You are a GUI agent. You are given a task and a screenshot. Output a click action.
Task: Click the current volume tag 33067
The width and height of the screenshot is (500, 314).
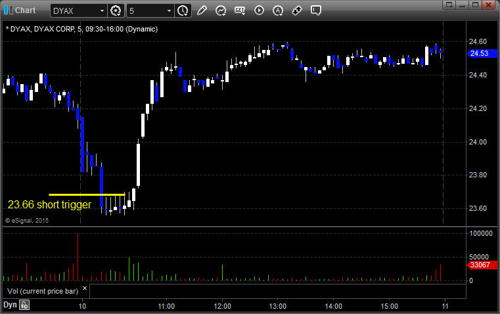point(482,265)
